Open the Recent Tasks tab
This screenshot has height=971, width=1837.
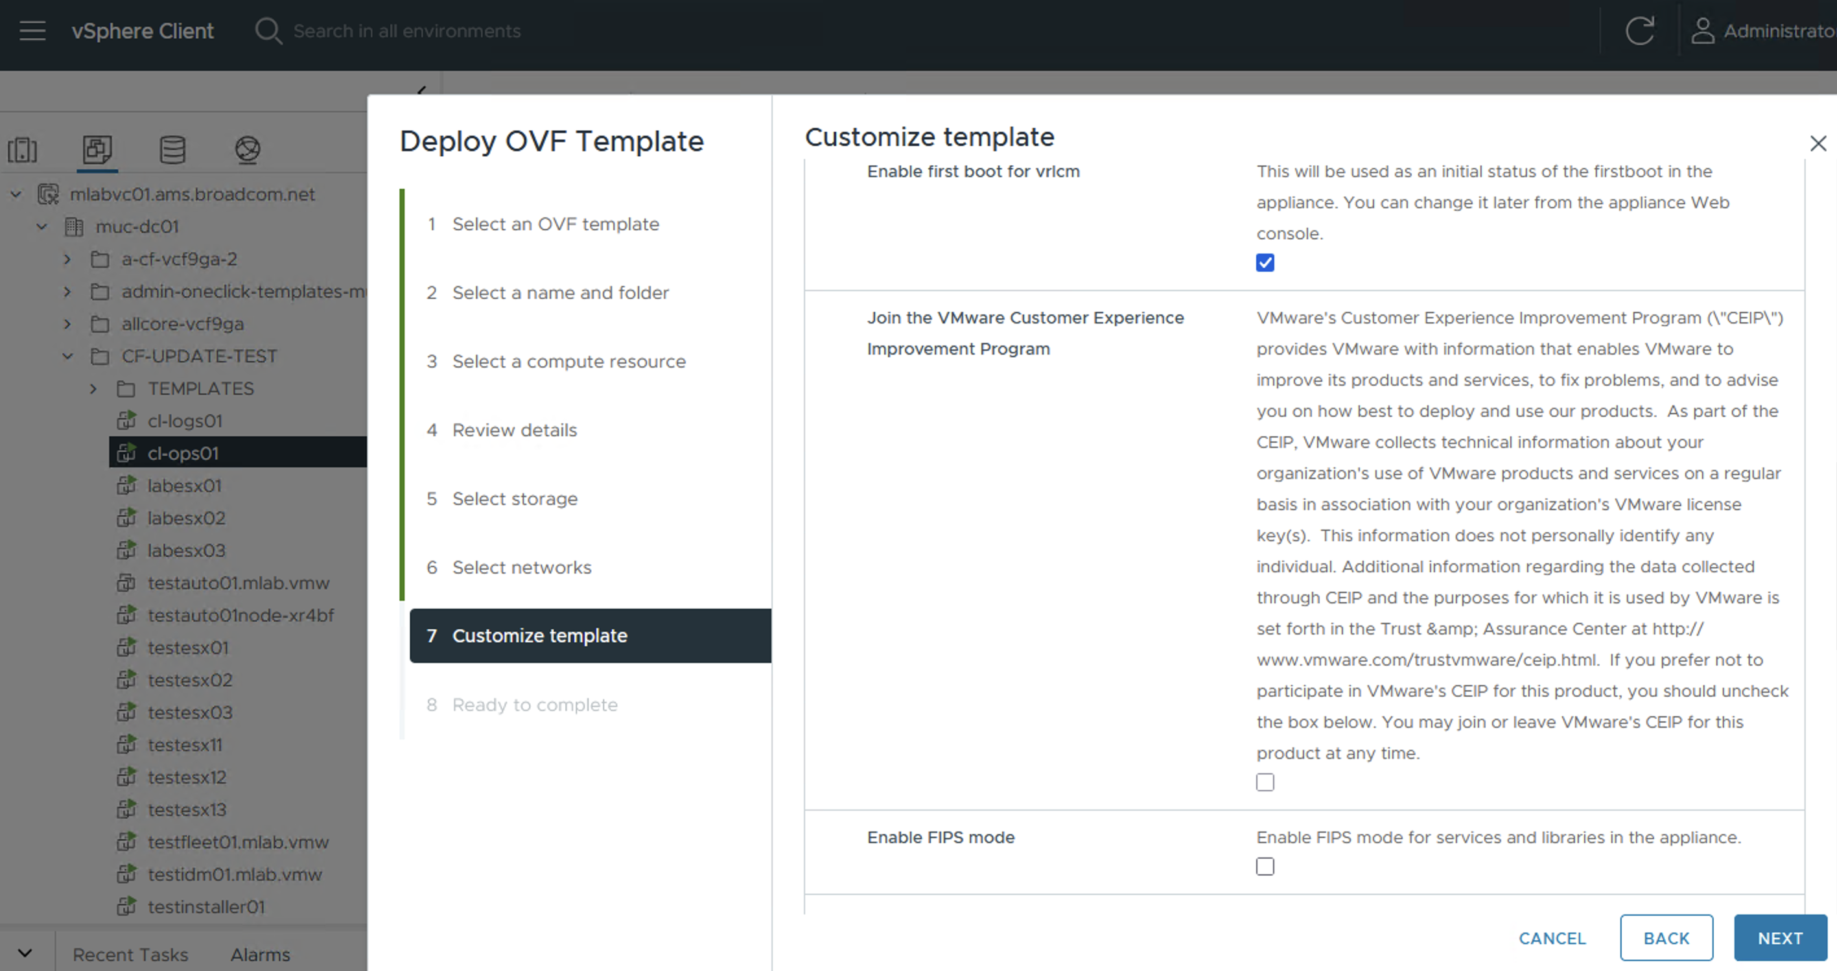click(130, 955)
